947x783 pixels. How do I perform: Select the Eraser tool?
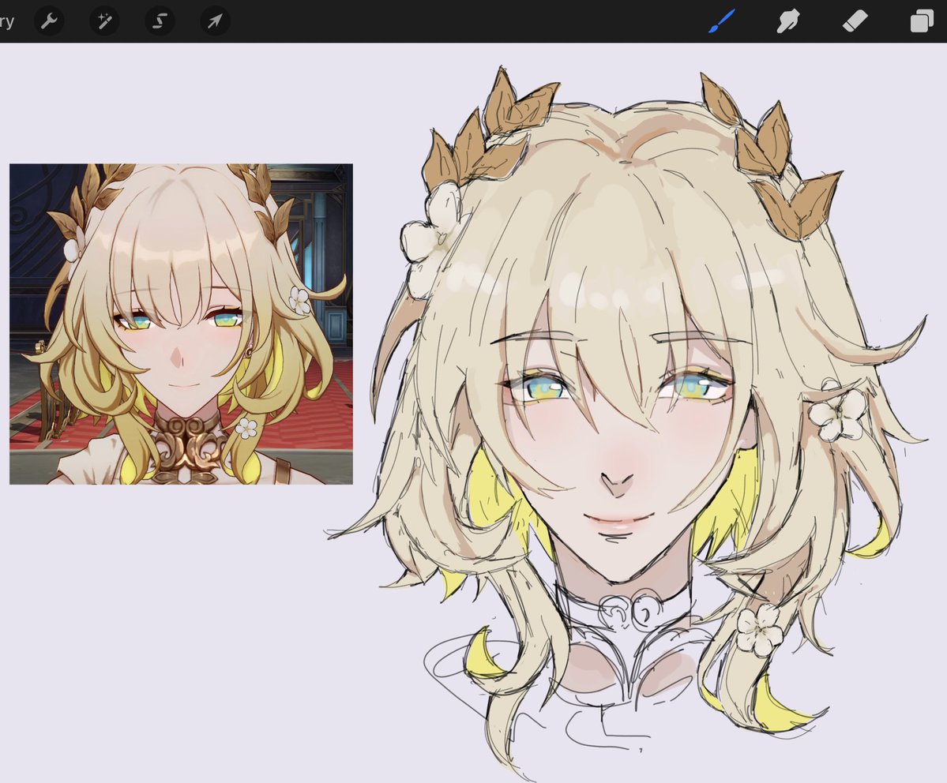coord(855,21)
